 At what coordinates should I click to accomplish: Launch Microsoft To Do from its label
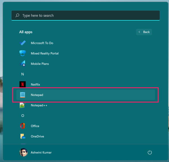point(42,43)
